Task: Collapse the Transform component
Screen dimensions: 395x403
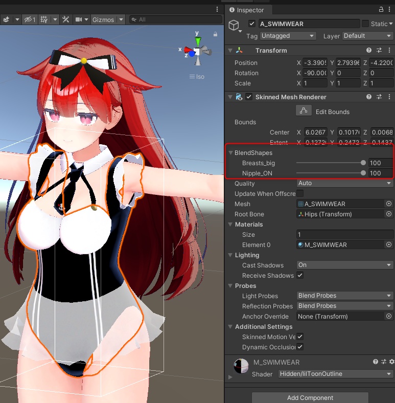Action: [230, 50]
